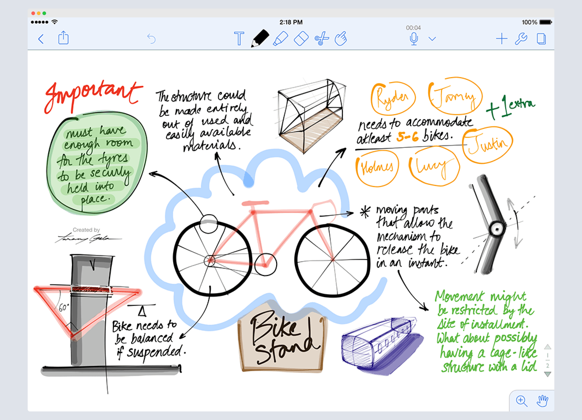Open the page view icon
The image size is (582, 420).
541,39
